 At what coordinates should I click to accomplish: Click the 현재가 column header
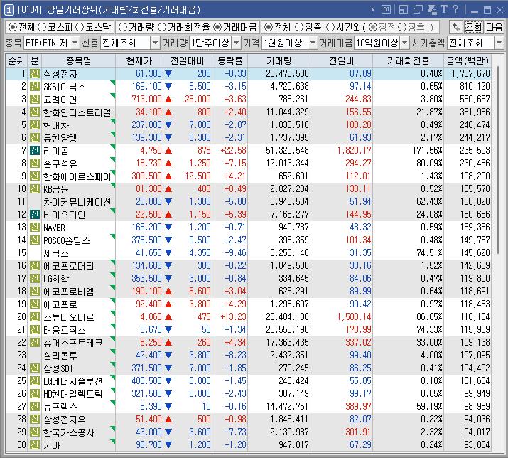139,60
